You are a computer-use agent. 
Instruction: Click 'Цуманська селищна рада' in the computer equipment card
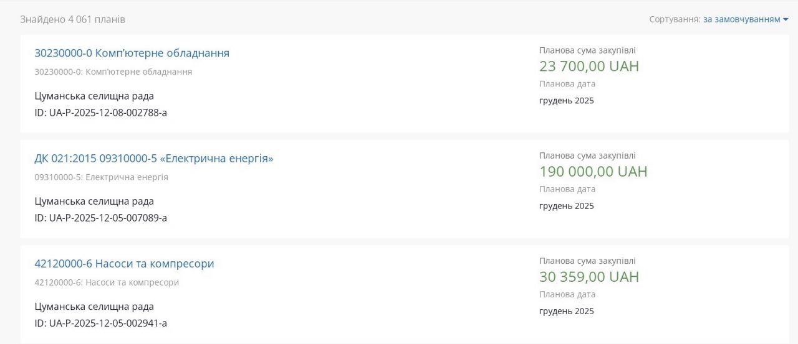tap(94, 96)
